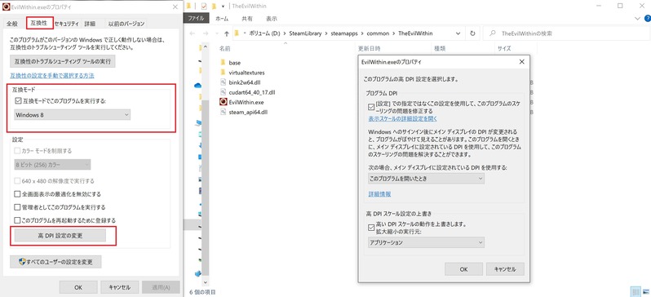Open the アプリケーション scaling dropdown
Viewport: 651px width, 297px height.
coord(426,242)
